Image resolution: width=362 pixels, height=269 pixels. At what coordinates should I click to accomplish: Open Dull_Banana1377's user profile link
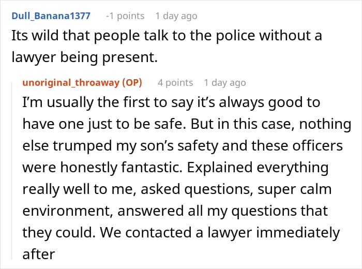point(51,16)
